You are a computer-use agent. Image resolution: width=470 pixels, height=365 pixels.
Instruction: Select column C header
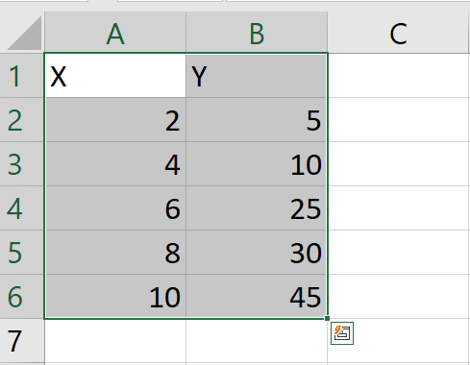399,33
